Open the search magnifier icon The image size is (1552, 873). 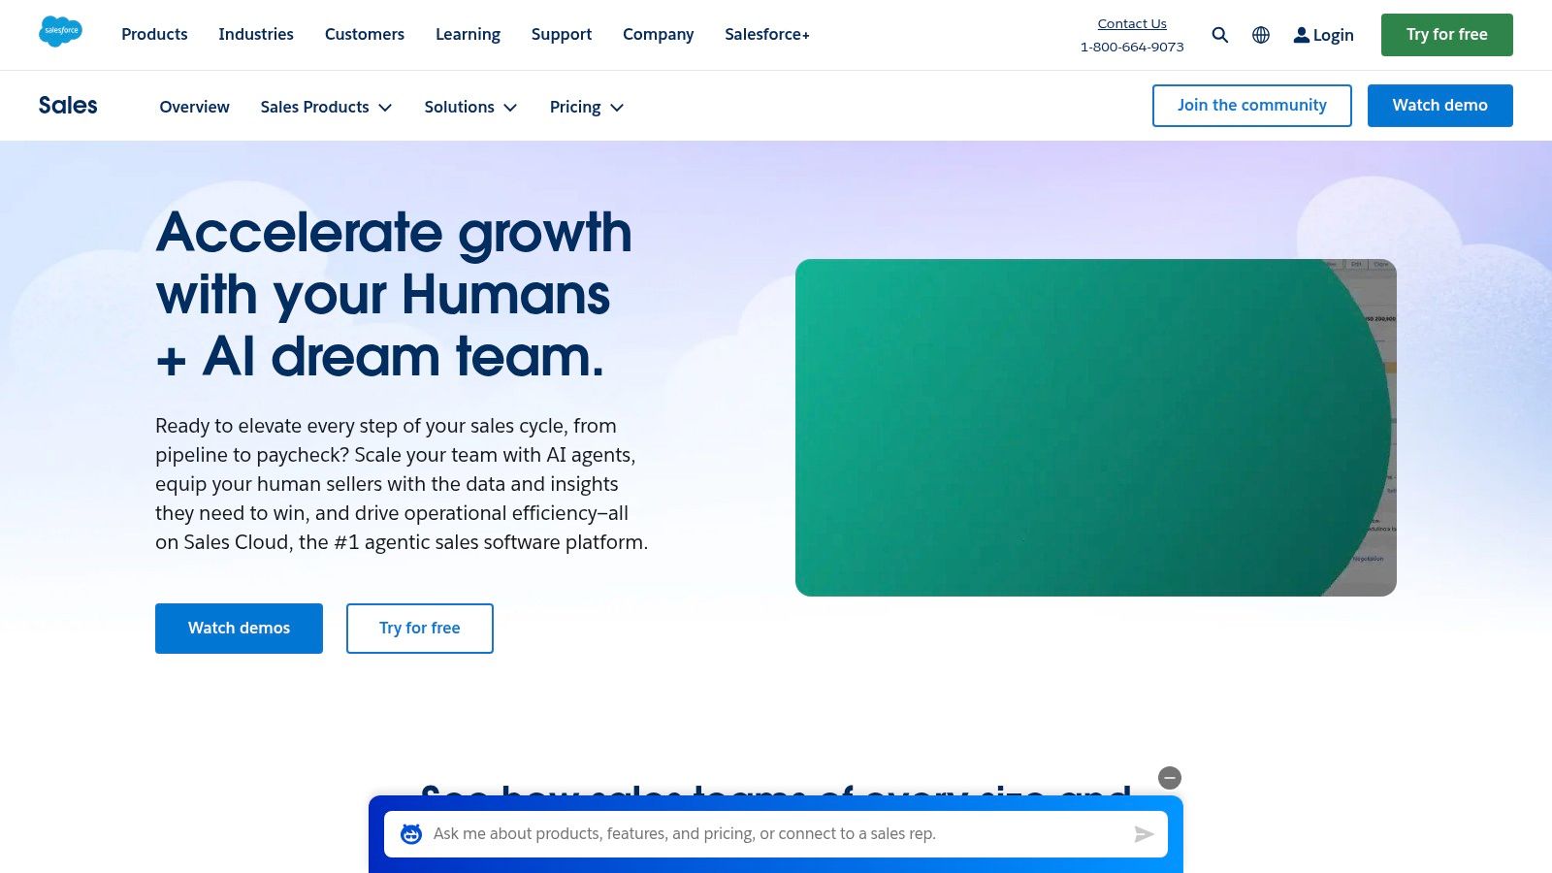(1220, 35)
